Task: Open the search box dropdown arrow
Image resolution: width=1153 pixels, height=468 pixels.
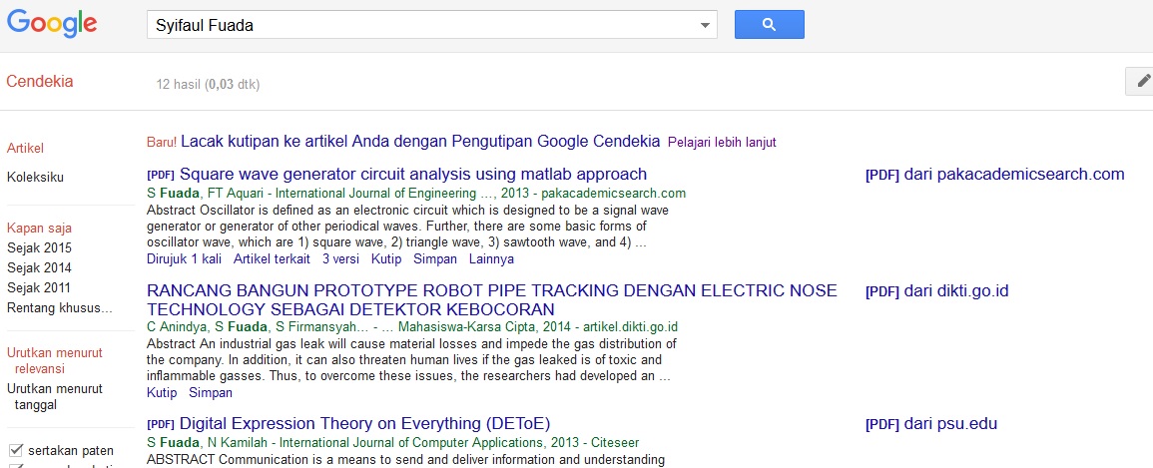Action: click(x=705, y=25)
